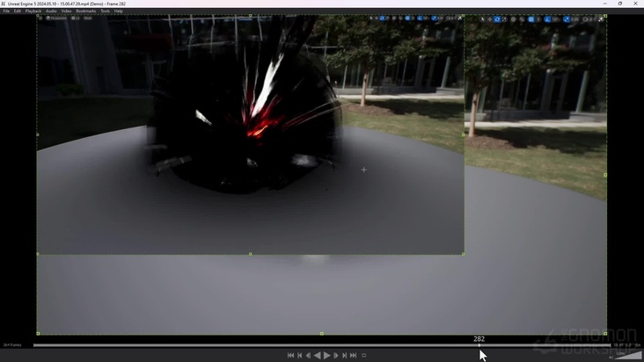Click the small square loop icon
This screenshot has width=644, height=362.
[364, 355]
